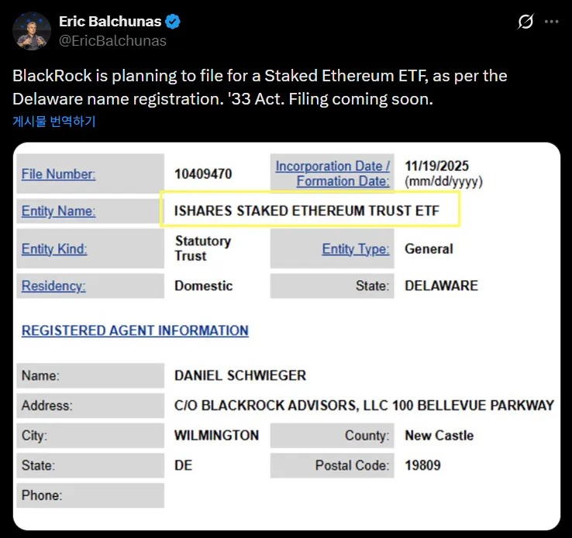The width and height of the screenshot is (572, 538).
Task: Click the tweet text about BlackRock
Action: point(260,88)
